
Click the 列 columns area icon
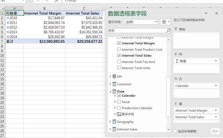click(176, 54)
